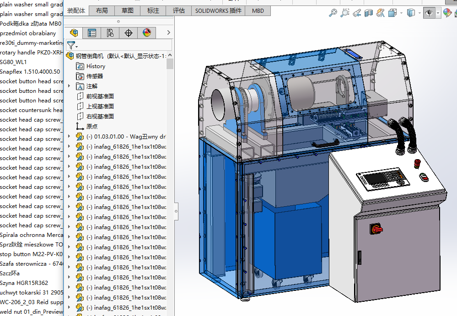This screenshot has height=316, width=457.
Task: Switch to the SOLIDWORKS 插件 tab
Action: pos(218,11)
